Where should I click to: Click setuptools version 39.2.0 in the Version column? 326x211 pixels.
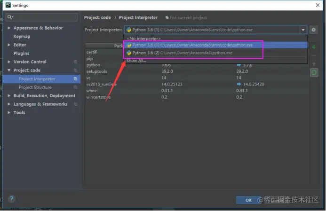coord(167,71)
